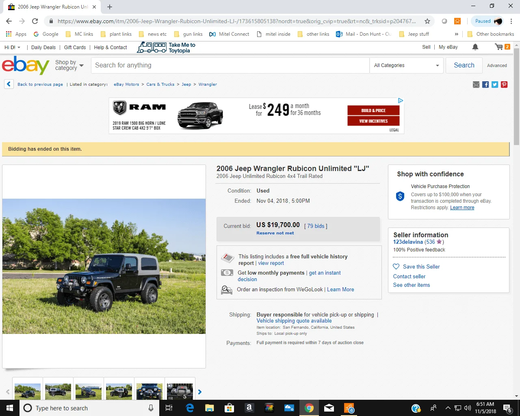520x416 pixels.
Task: Bookmark this page with the star icon
Action: (x=427, y=21)
